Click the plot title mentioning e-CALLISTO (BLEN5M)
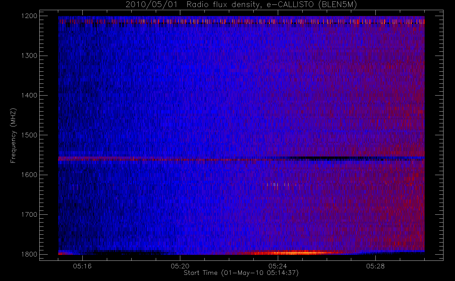The height and width of the screenshot is (281, 455). click(241, 4)
